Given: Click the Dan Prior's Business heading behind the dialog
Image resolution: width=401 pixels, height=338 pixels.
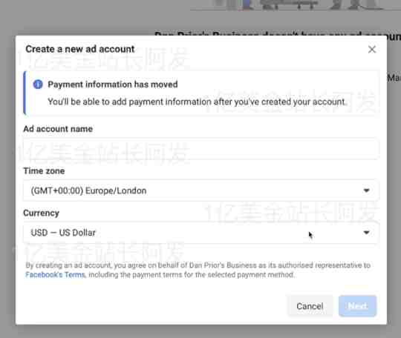Looking at the screenshot, I should (278, 34).
